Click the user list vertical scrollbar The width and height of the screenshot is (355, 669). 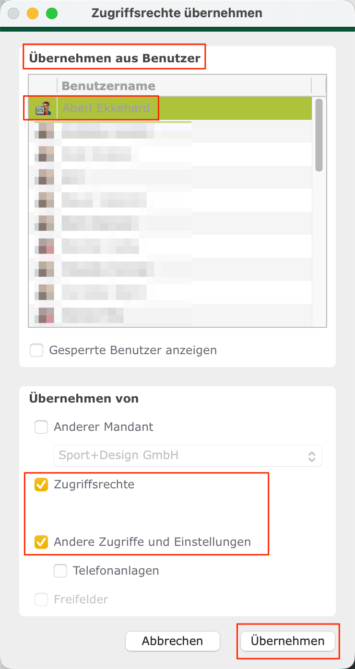[x=319, y=135]
